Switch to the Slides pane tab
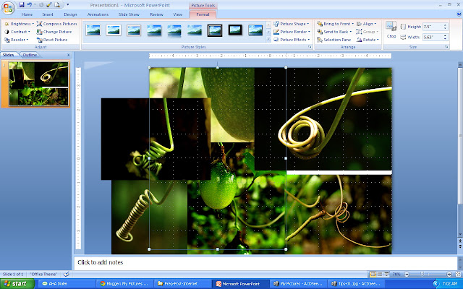The height and width of the screenshot is (289, 463). point(8,55)
